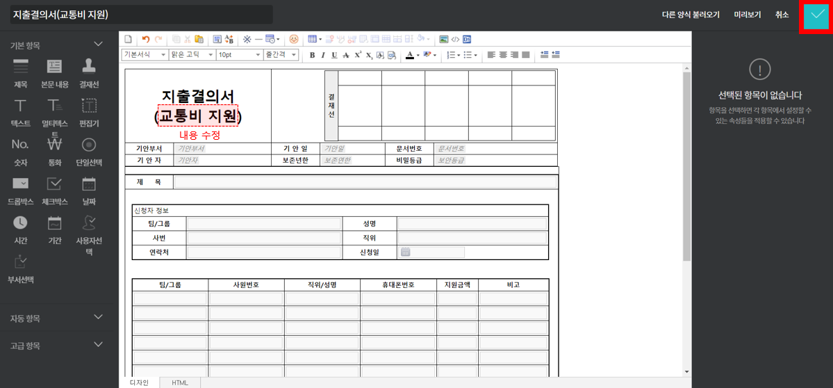Save the form with the checkmark button
Image resolution: width=833 pixels, height=388 pixels.
click(x=816, y=17)
